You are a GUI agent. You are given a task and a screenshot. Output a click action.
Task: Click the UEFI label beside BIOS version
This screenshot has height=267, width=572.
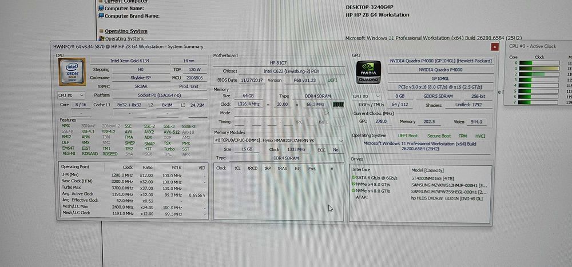pyautogui.click(x=332, y=81)
